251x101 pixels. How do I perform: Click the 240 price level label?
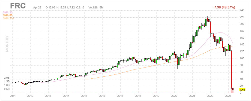point(242,10)
